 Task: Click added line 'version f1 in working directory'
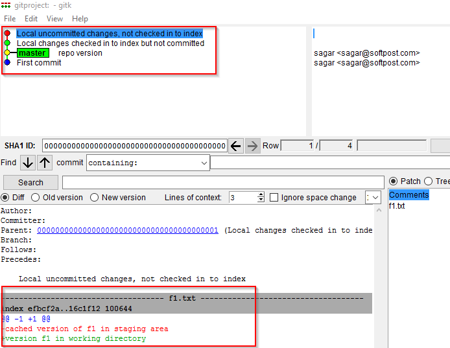[74, 338]
